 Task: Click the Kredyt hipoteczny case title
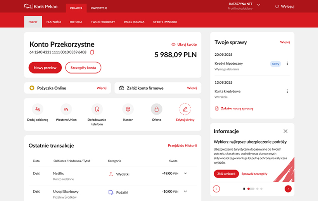pos(228,64)
